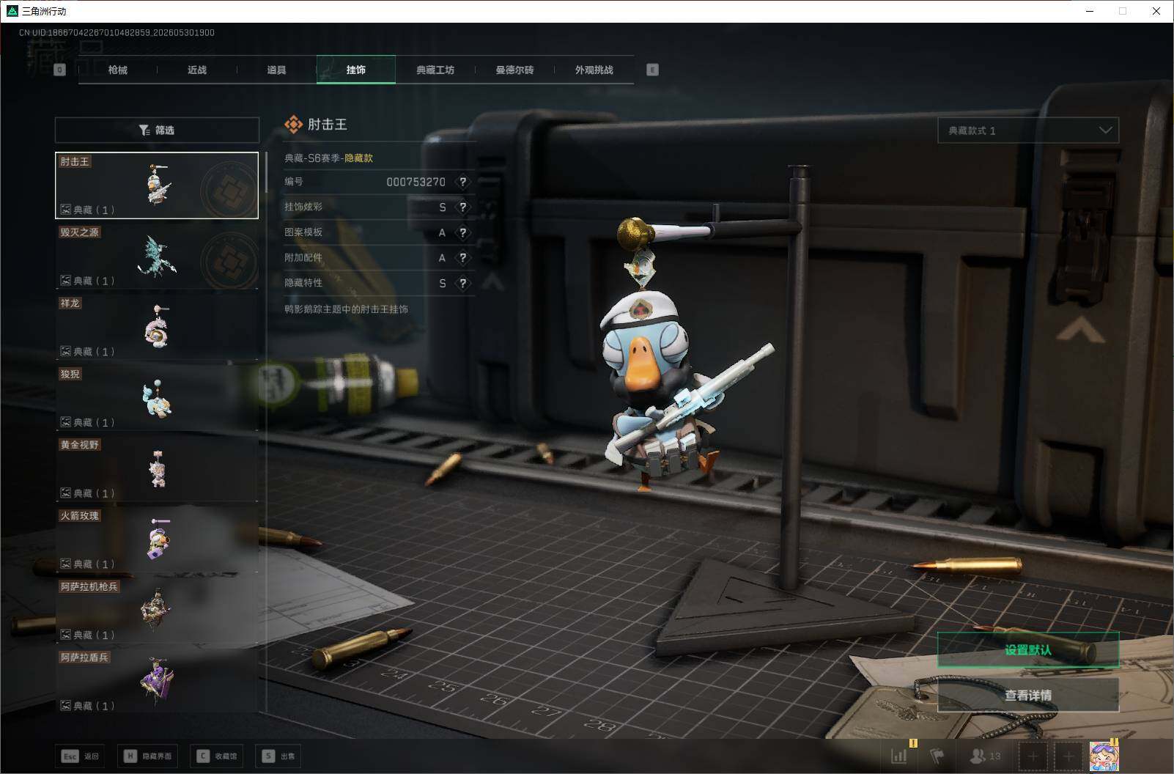Click the Esc 返回 button
Viewport: 1174px width, 774px height.
coord(80,756)
